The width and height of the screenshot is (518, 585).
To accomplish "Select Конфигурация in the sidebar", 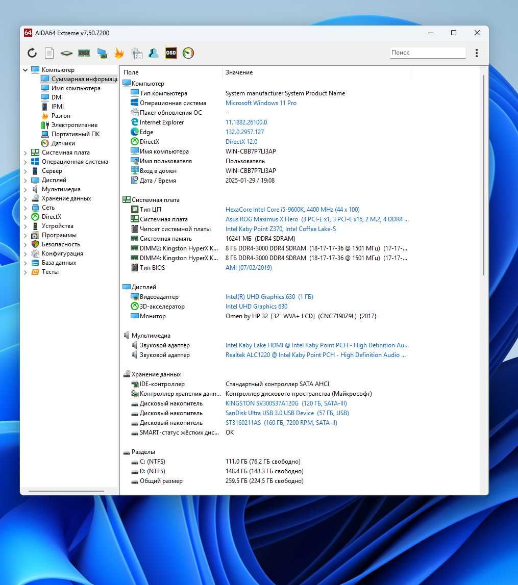I will coord(58,253).
